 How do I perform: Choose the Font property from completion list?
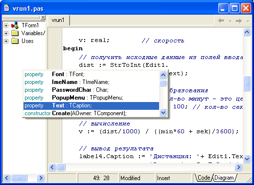[91, 74]
